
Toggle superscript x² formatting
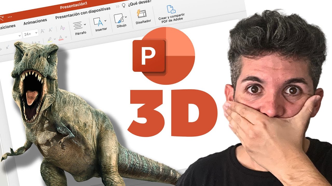coord(7,47)
